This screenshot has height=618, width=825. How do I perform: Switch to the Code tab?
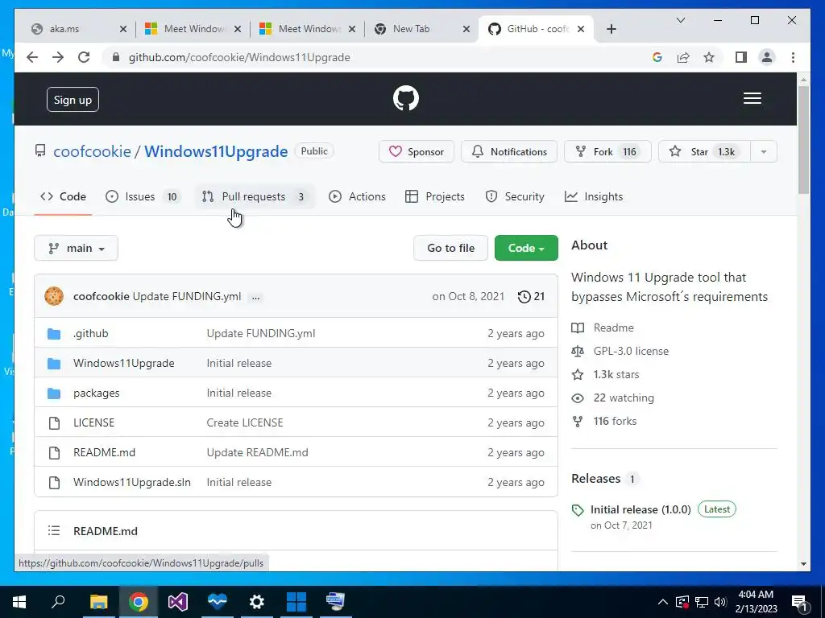click(x=63, y=196)
